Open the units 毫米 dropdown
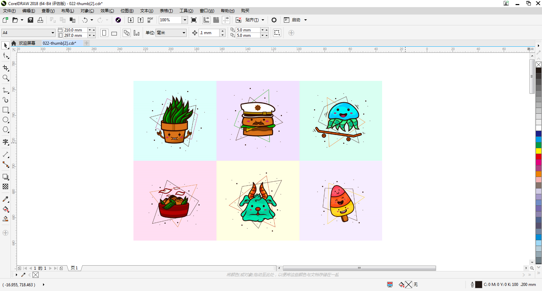This screenshot has width=542, height=291. [184, 33]
